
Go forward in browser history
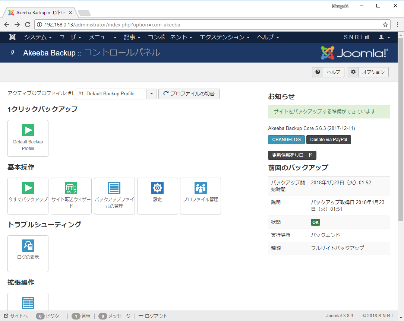point(17,25)
